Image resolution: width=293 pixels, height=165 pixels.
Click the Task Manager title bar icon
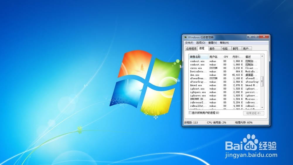tap(185, 37)
